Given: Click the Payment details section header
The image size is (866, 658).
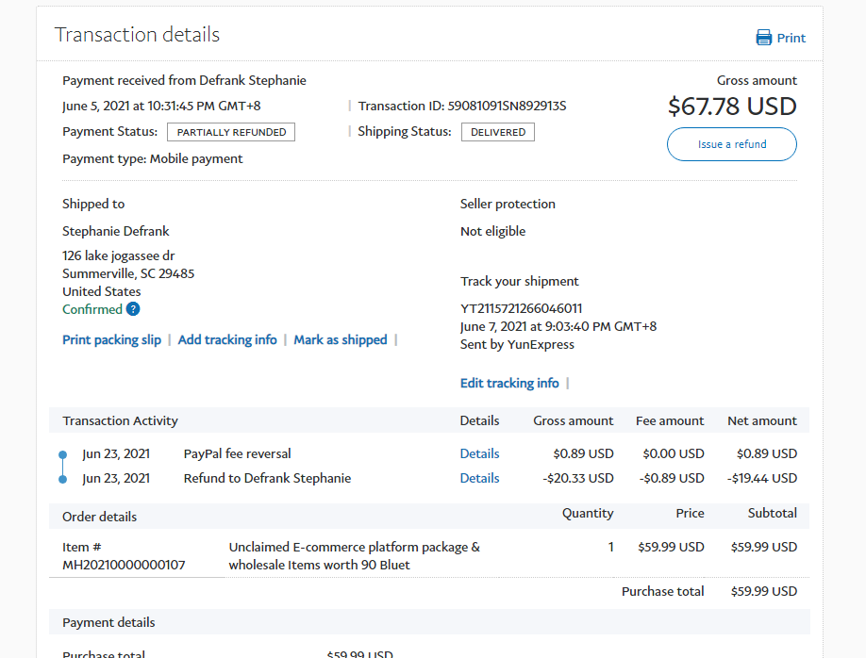Looking at the screenshot, I should [108, 622].
